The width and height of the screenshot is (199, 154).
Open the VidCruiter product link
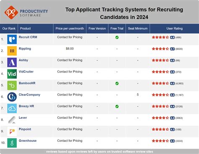26,72
